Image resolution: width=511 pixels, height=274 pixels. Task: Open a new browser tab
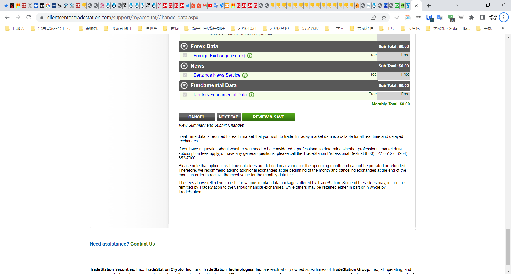(429, 6)
